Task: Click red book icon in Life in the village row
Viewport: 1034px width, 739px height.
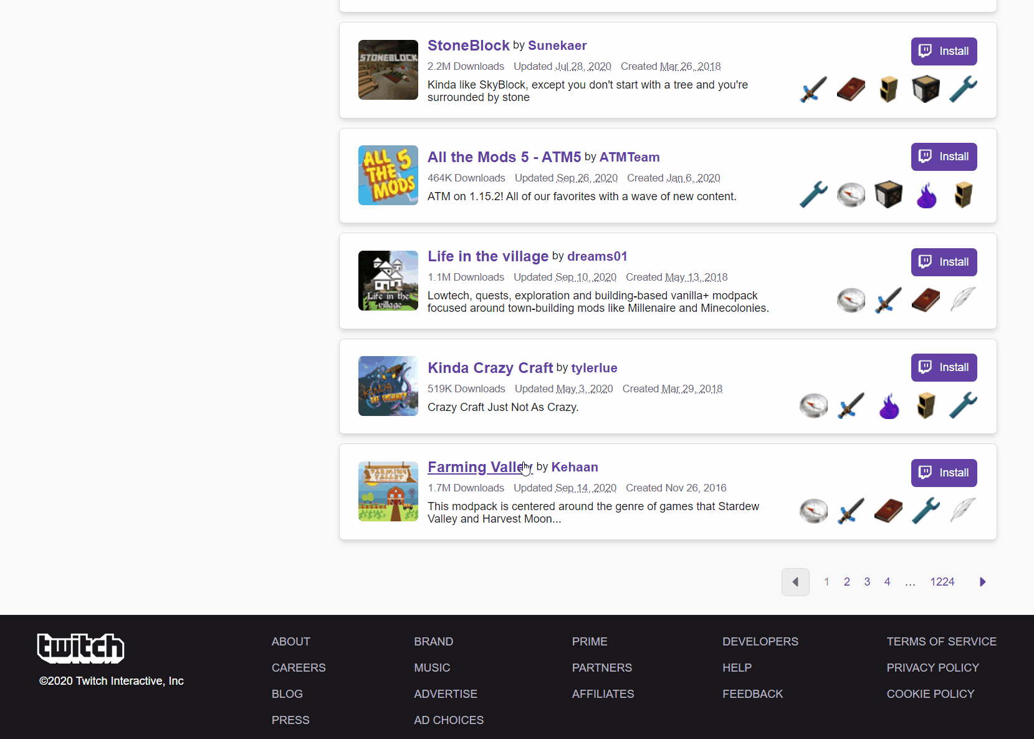Action: (926, 300)
